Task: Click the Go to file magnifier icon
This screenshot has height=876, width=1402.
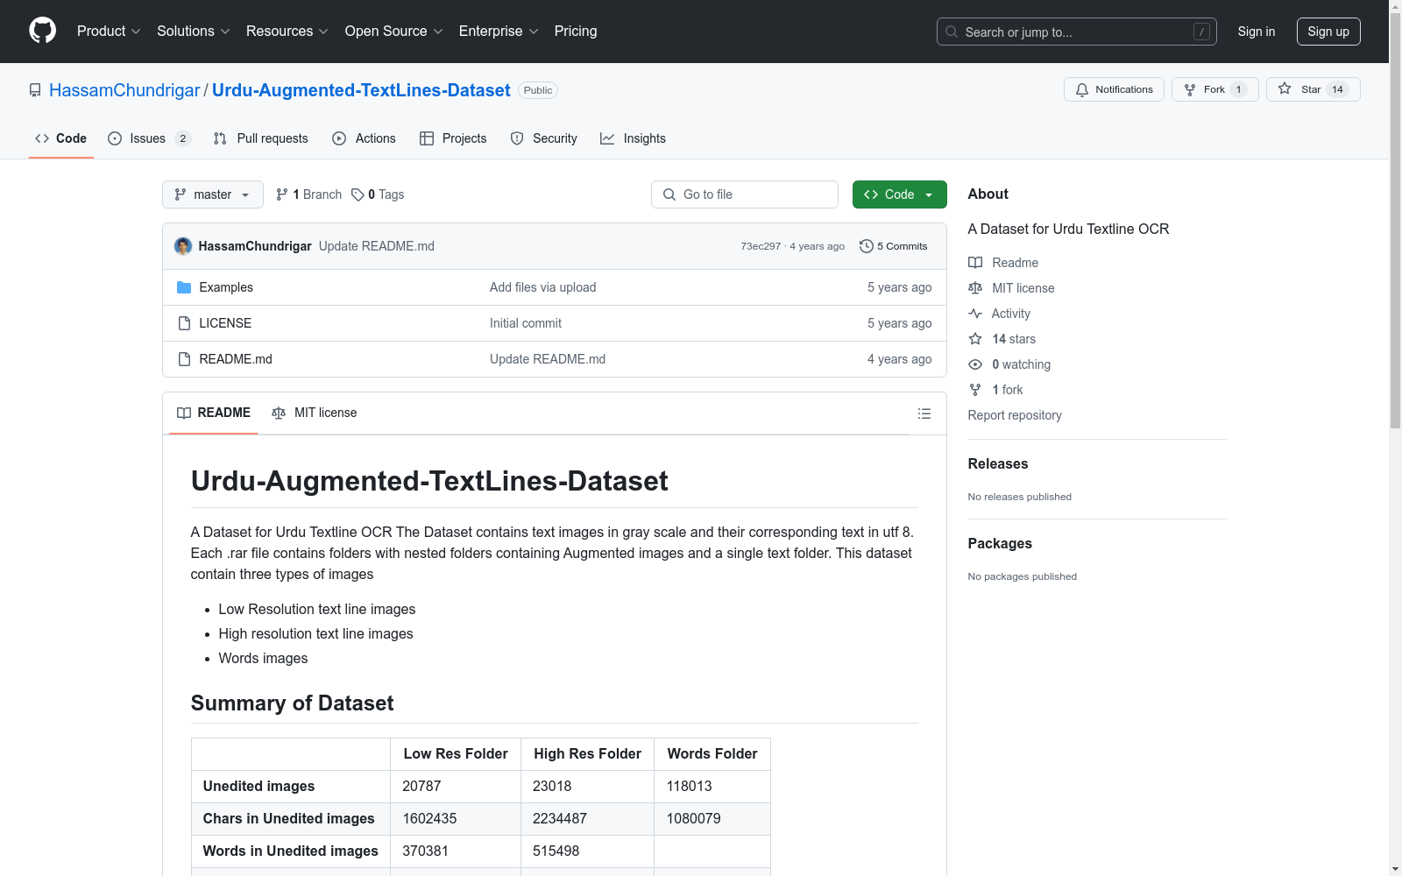Action: pos(669,194)
